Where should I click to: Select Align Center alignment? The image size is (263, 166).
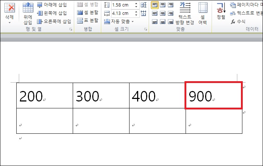(x=162, y=13)
